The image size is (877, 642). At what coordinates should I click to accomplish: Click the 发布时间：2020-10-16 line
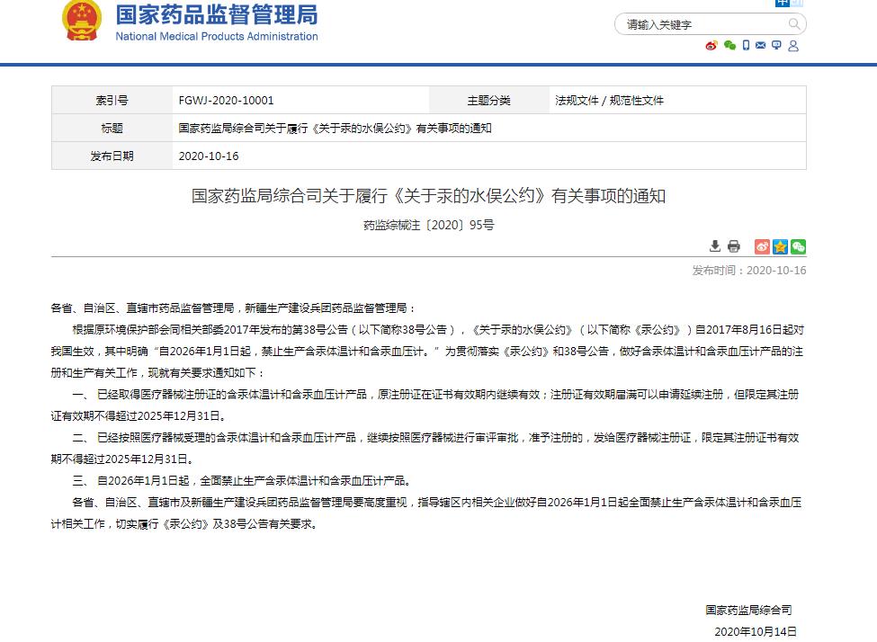(x=749, y=270)
